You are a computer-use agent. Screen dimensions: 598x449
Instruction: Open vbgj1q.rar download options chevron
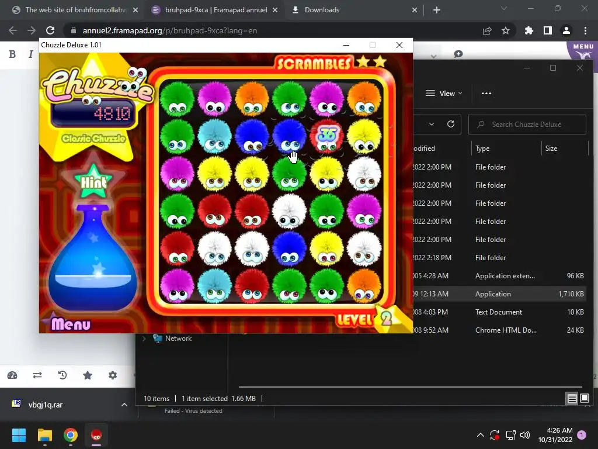tap(124, 405)
